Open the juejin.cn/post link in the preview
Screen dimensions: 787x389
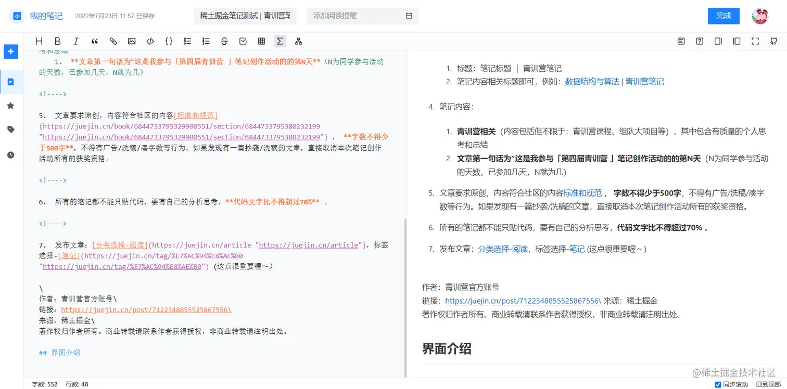[523, 301]
